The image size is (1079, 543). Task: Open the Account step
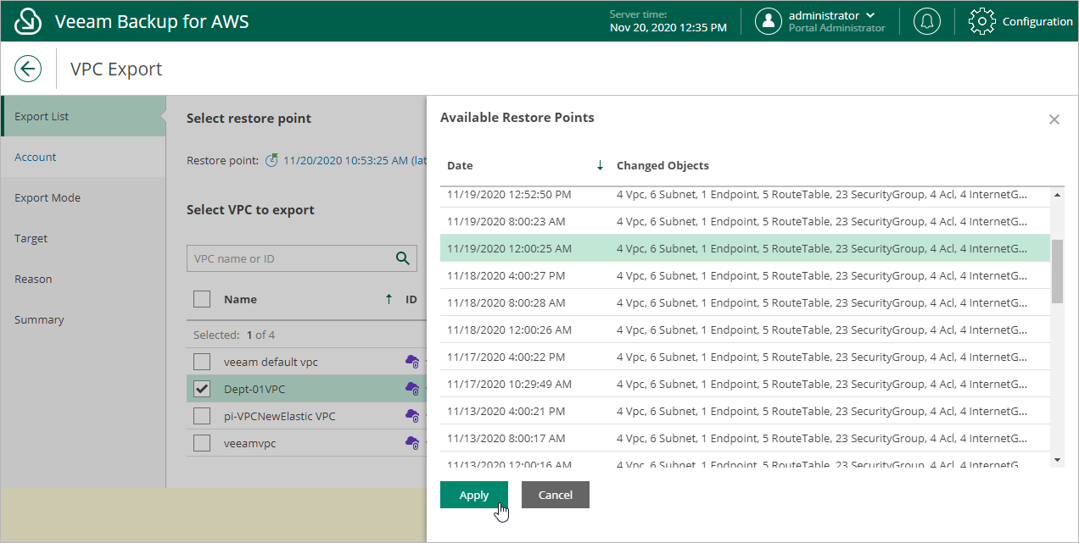point(83,157)
